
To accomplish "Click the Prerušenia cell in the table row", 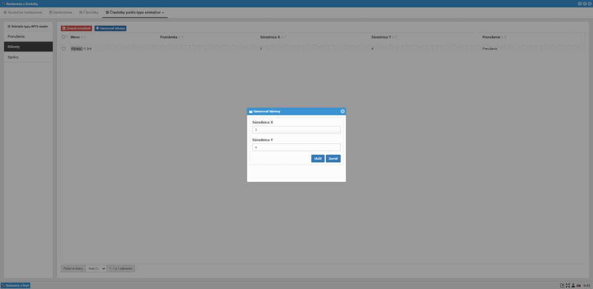I will (x=489, y=48).
